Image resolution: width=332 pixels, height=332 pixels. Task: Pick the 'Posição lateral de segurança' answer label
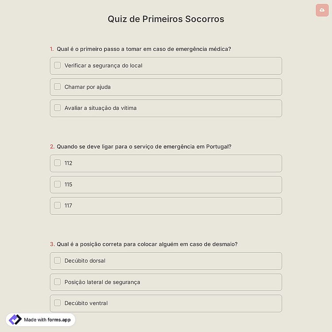[x=102, y=282]
